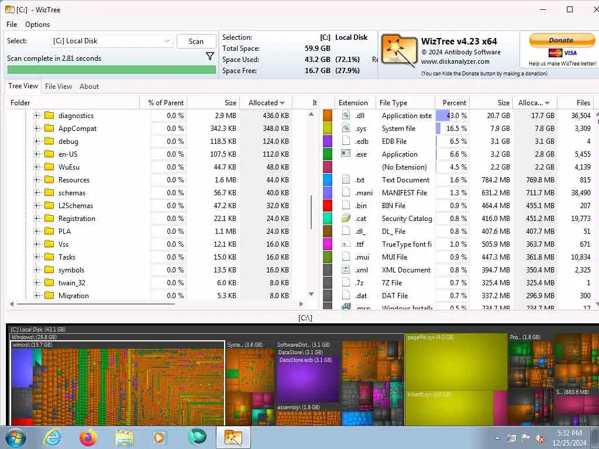Click the .cat security catalog icon
Viewport: 599px width, 449px height.
click(x=346, y=219)
